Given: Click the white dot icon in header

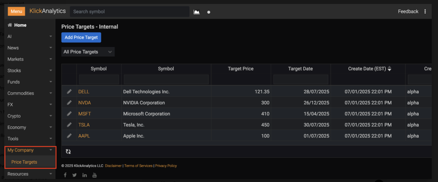Looking at the screenshot, I should point(209,12).
